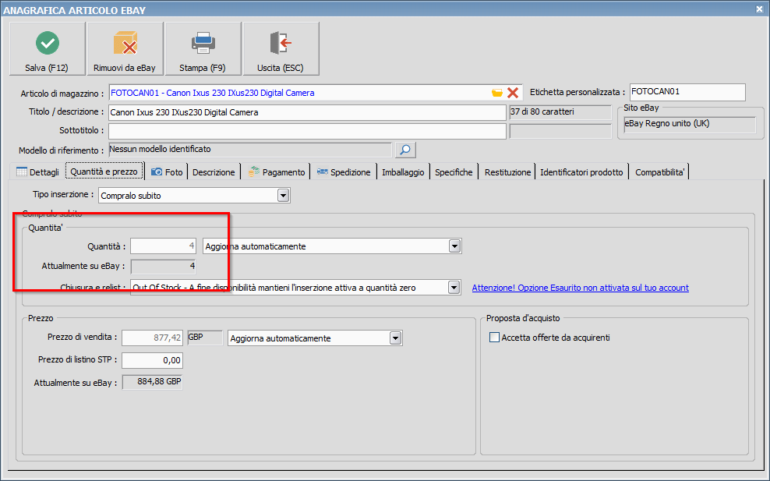The image size is (770, 481).
Task: Click the Stampa (F9) printer button
Action: point(203,48)
